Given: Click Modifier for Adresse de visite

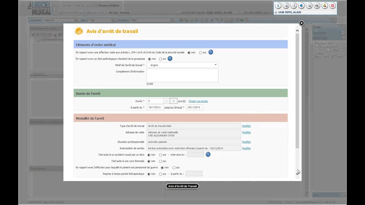Looking at the screenshot, I should point(246,132).
